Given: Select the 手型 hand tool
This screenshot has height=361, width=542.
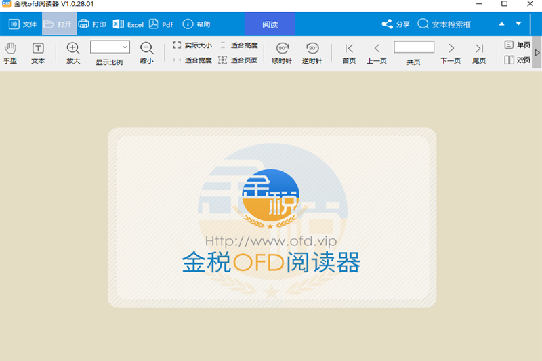Looking at the screenshot, I should click(x=10, y=53).
